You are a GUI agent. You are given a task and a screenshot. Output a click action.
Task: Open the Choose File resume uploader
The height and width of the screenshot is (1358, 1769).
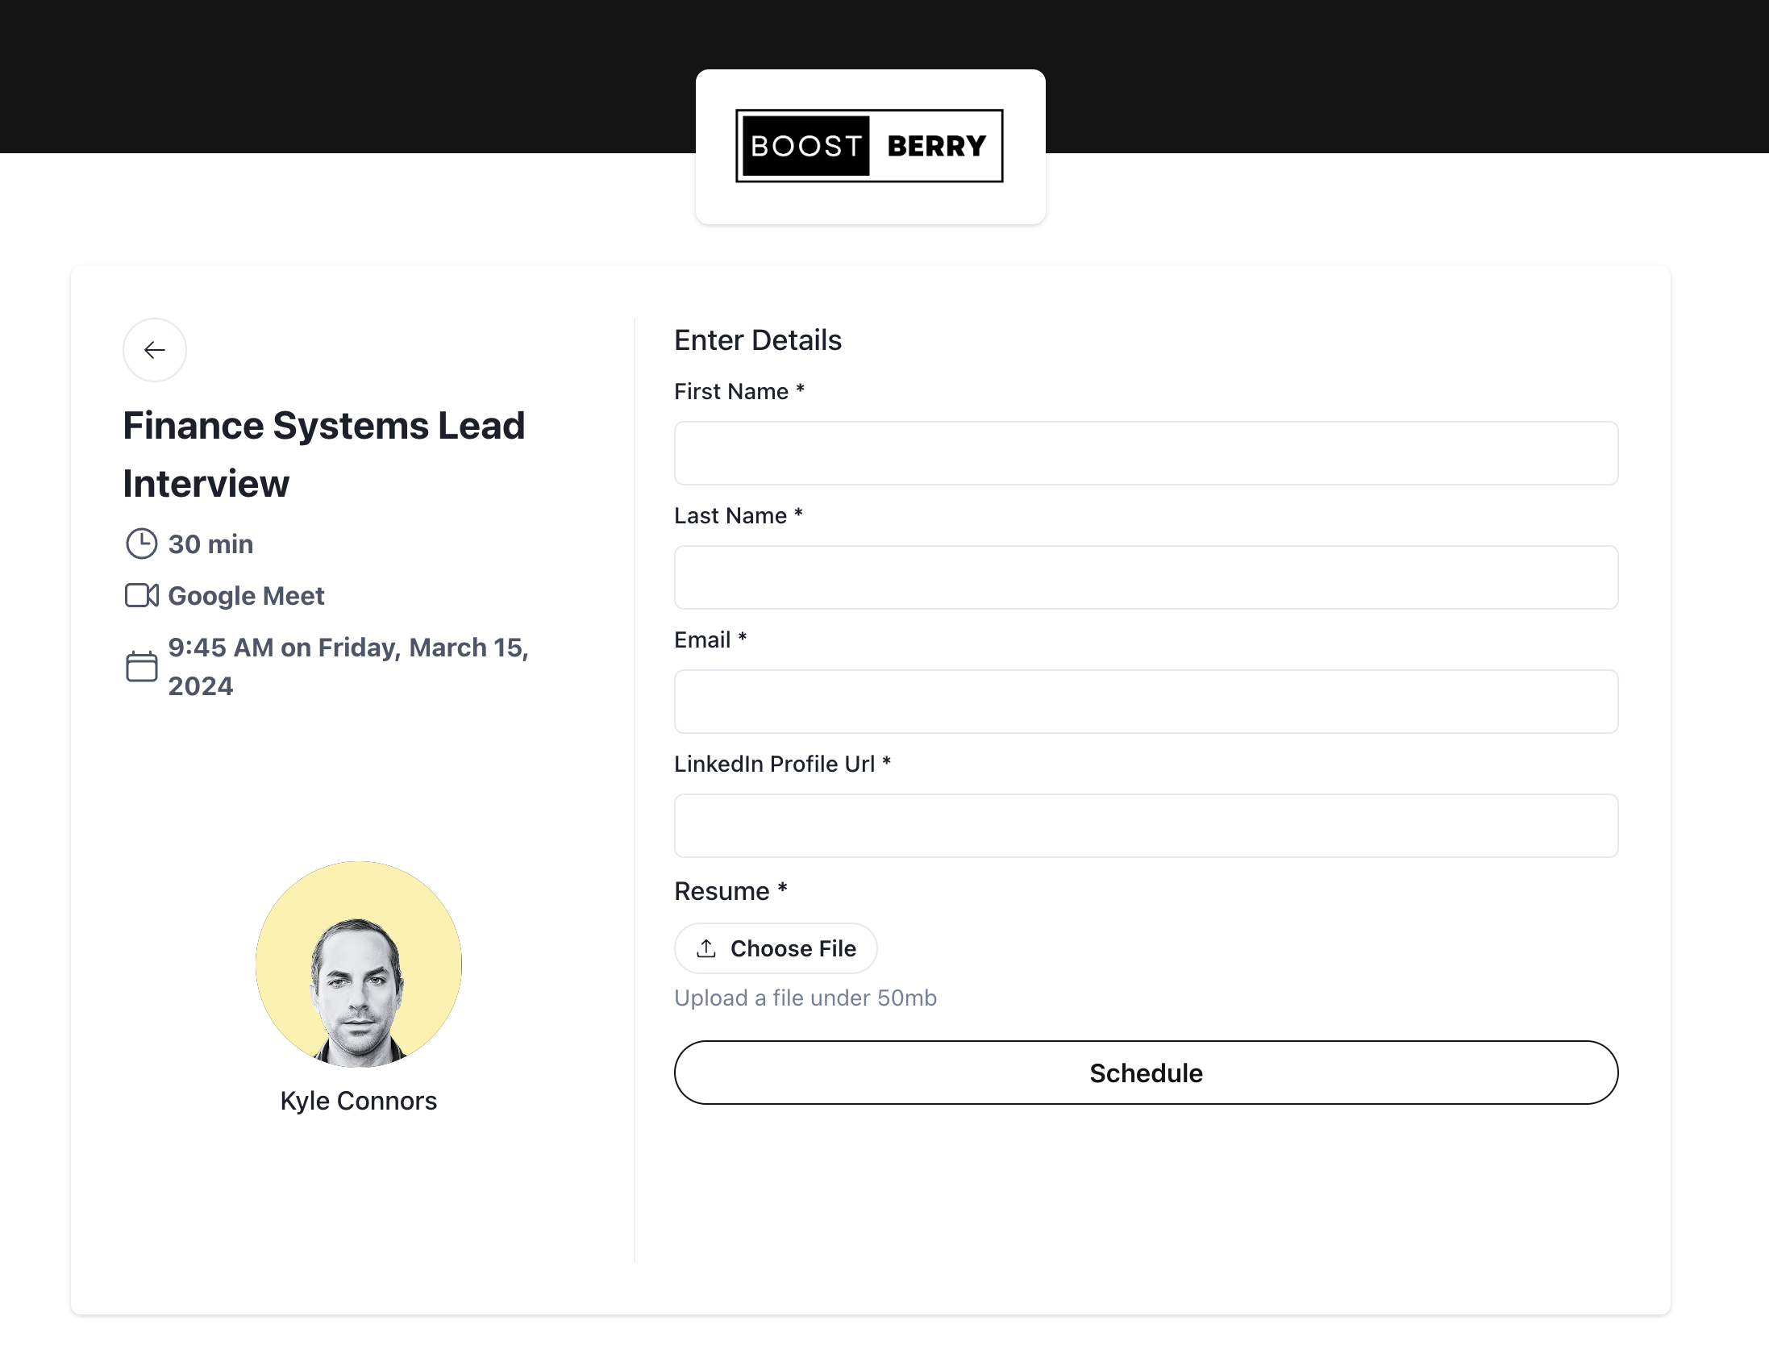click(x=776, y=948)
